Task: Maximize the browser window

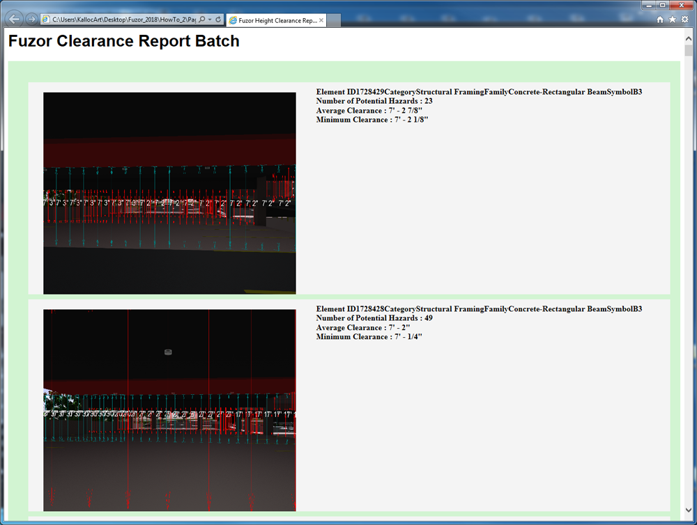Action: (x=662, y=6)
